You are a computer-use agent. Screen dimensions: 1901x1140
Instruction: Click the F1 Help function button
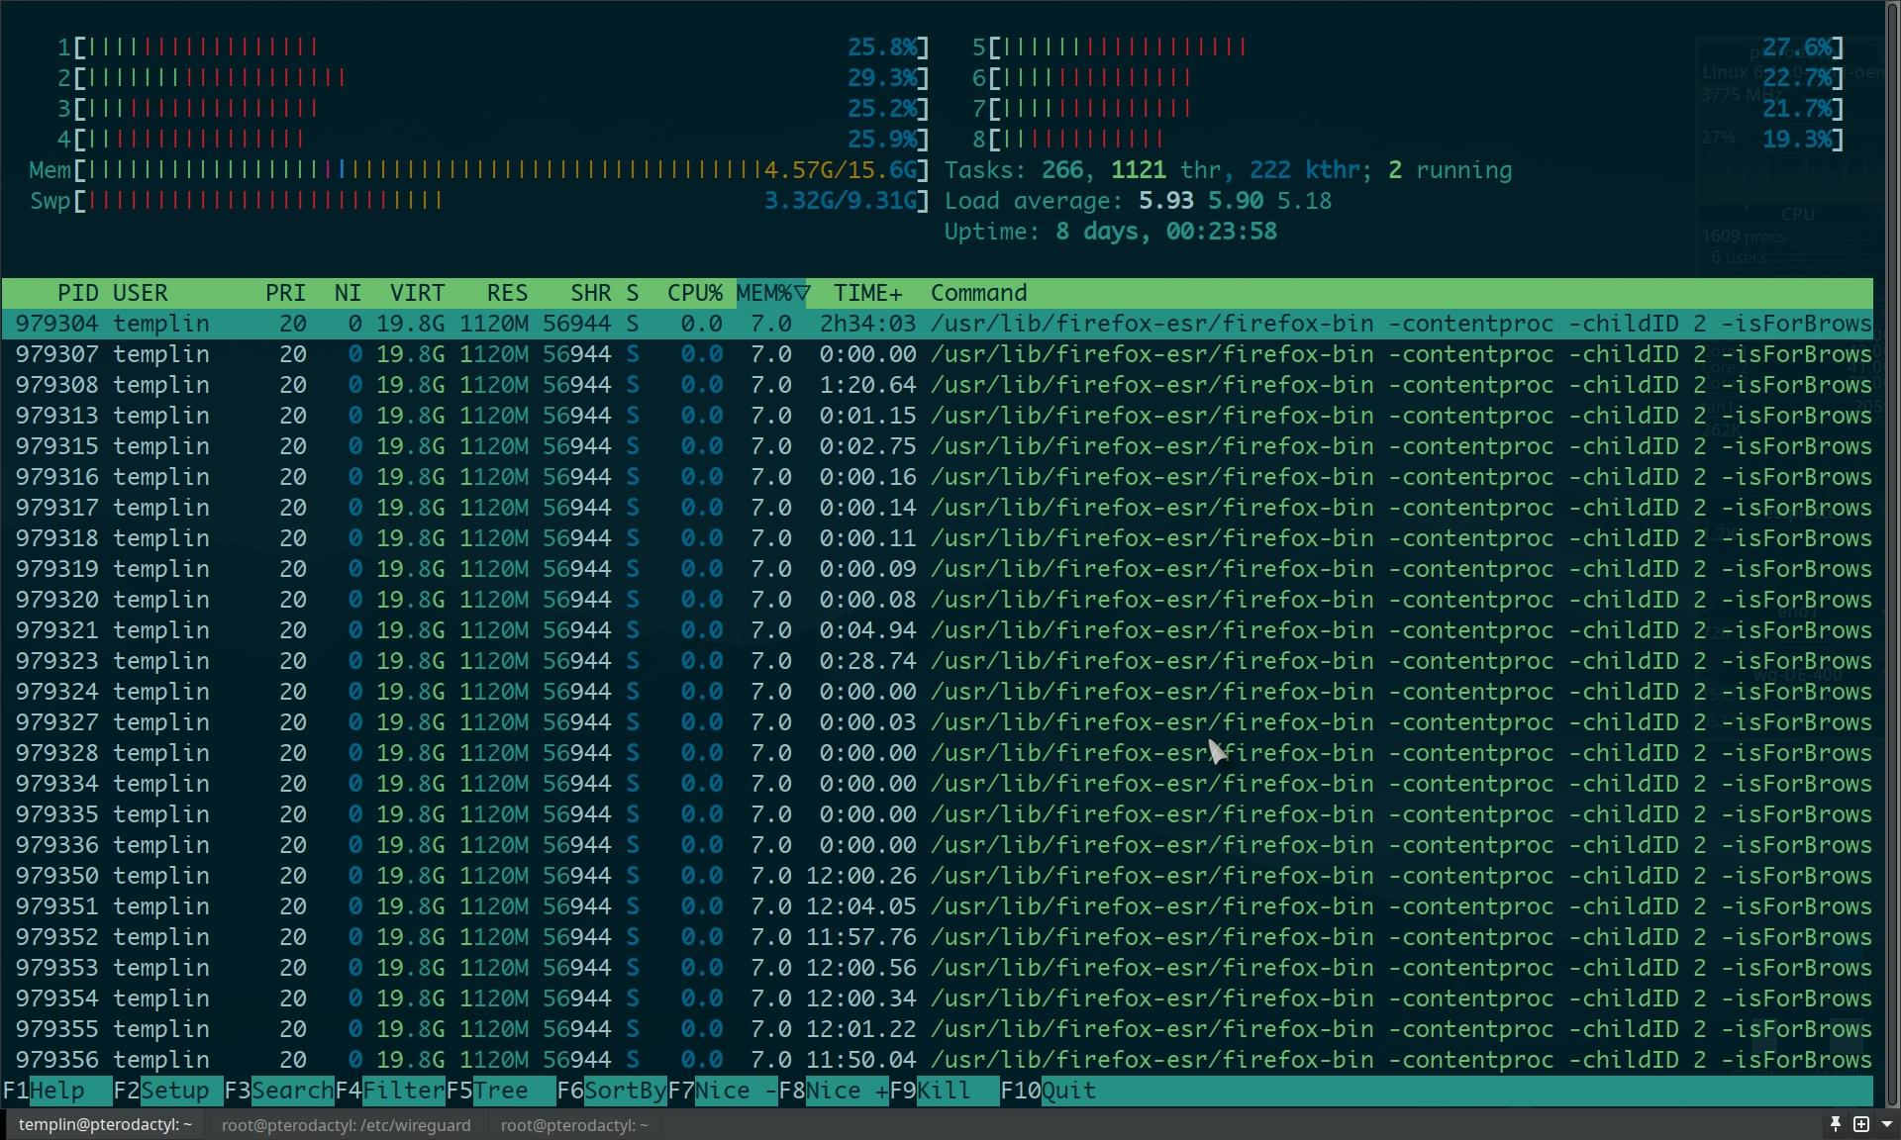click(x=57, y=1091)
